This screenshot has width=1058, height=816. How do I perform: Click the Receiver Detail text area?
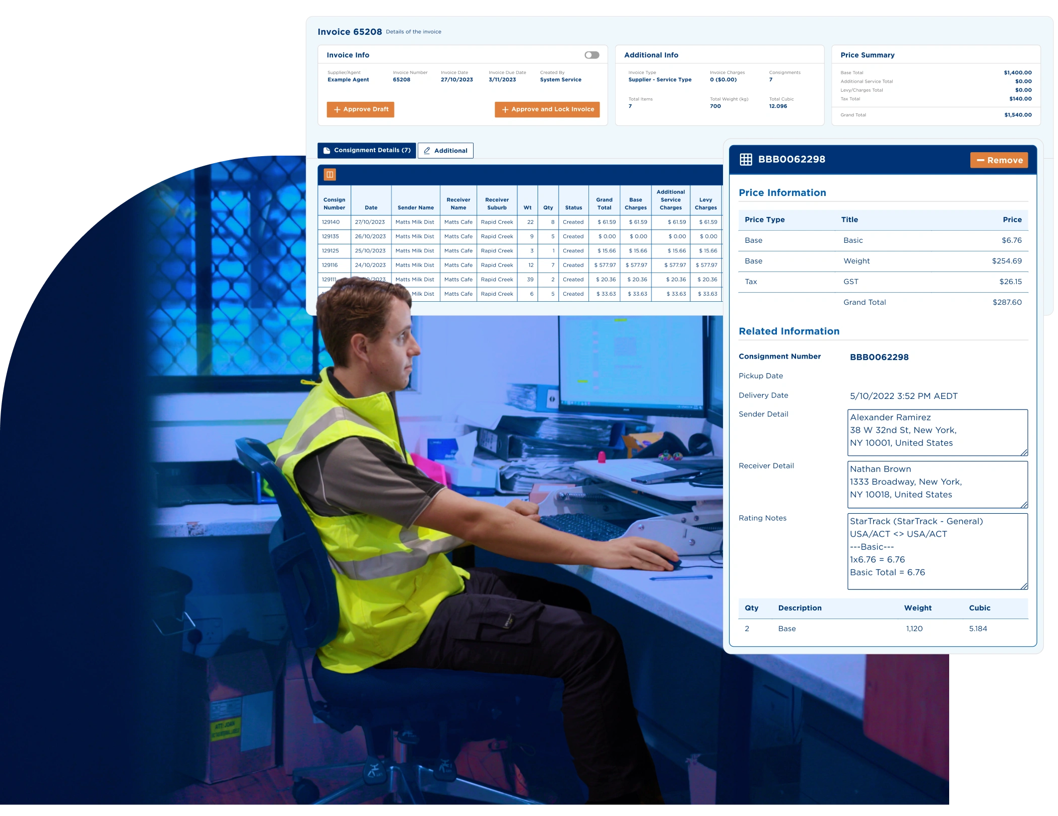point(937,483)
